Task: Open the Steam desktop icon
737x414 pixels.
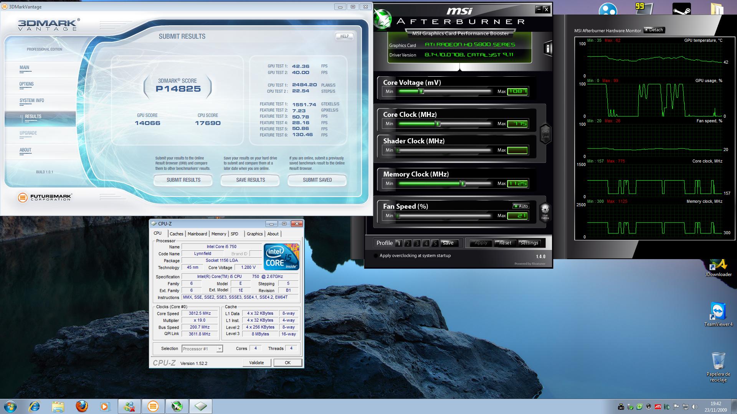Action: click(681, 8)
